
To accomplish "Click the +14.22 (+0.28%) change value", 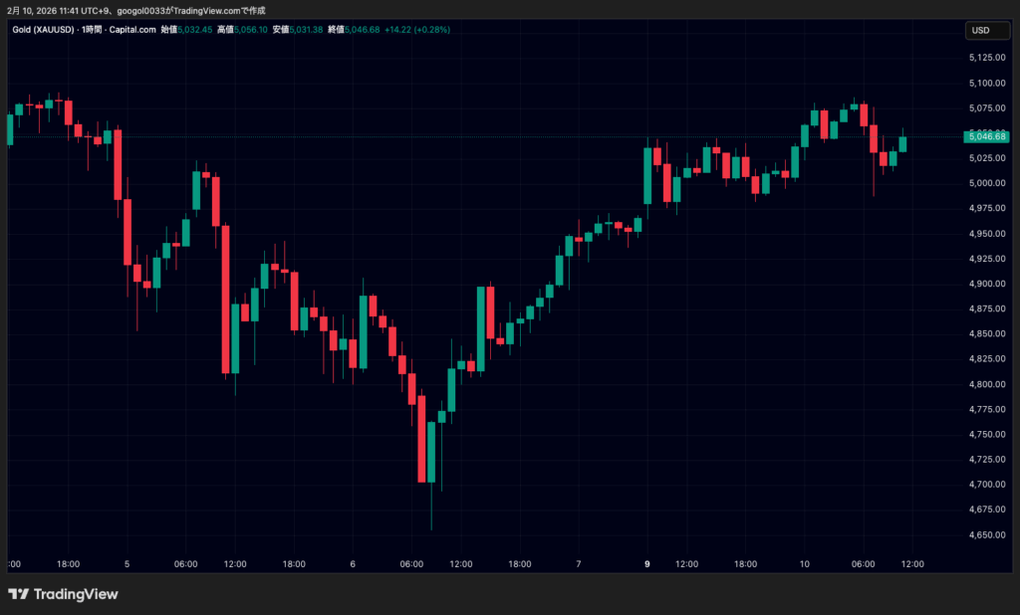I will [x=418, y=30].
